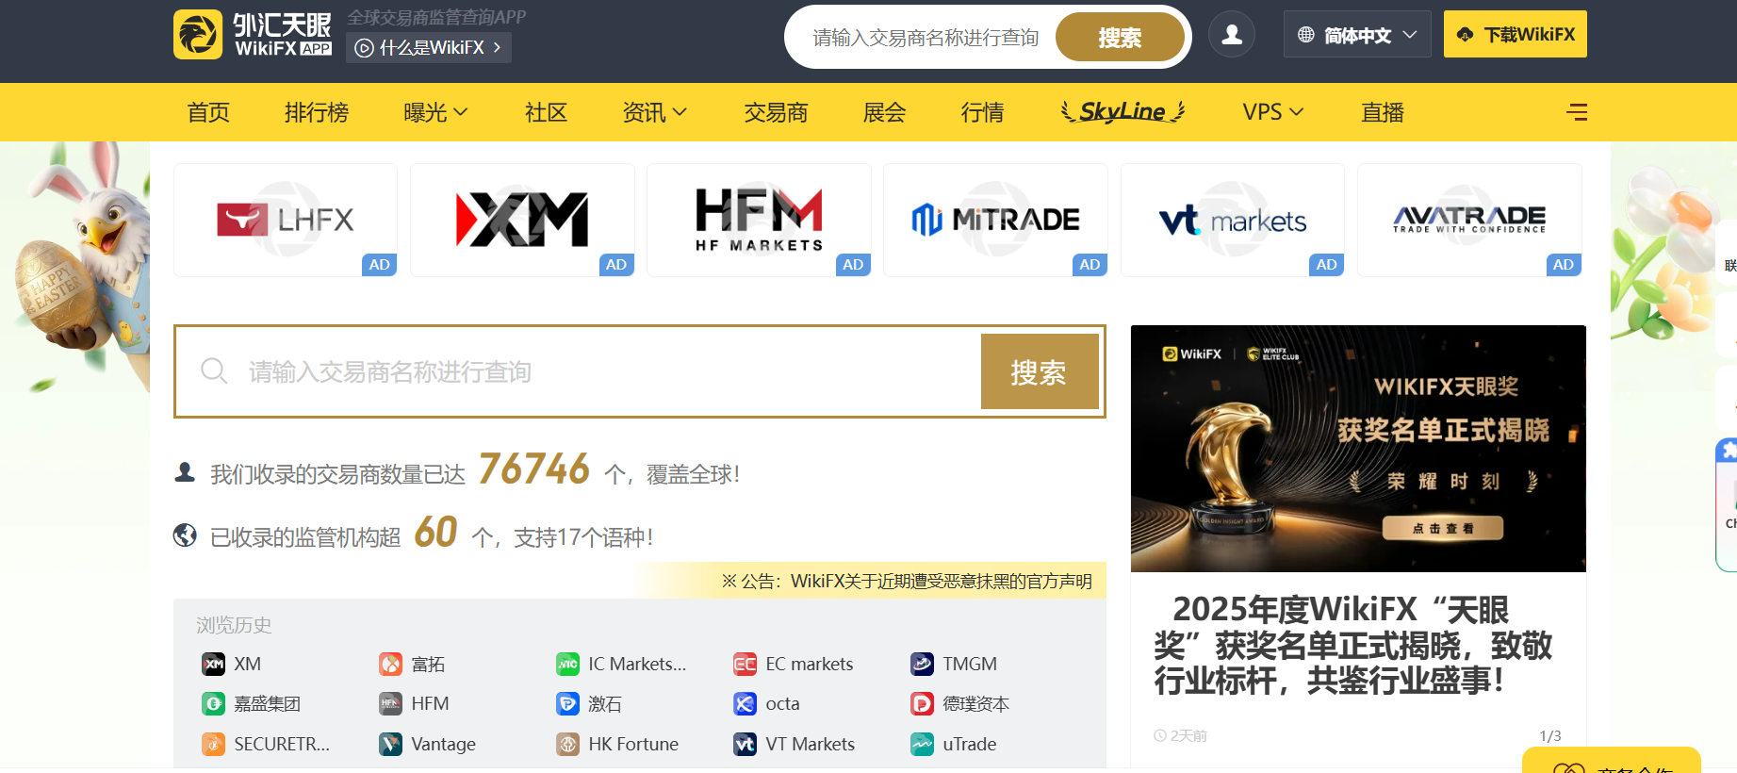Open the WikiFX official statement announcement link
The image size is (1737, 773).
[907, 581]
